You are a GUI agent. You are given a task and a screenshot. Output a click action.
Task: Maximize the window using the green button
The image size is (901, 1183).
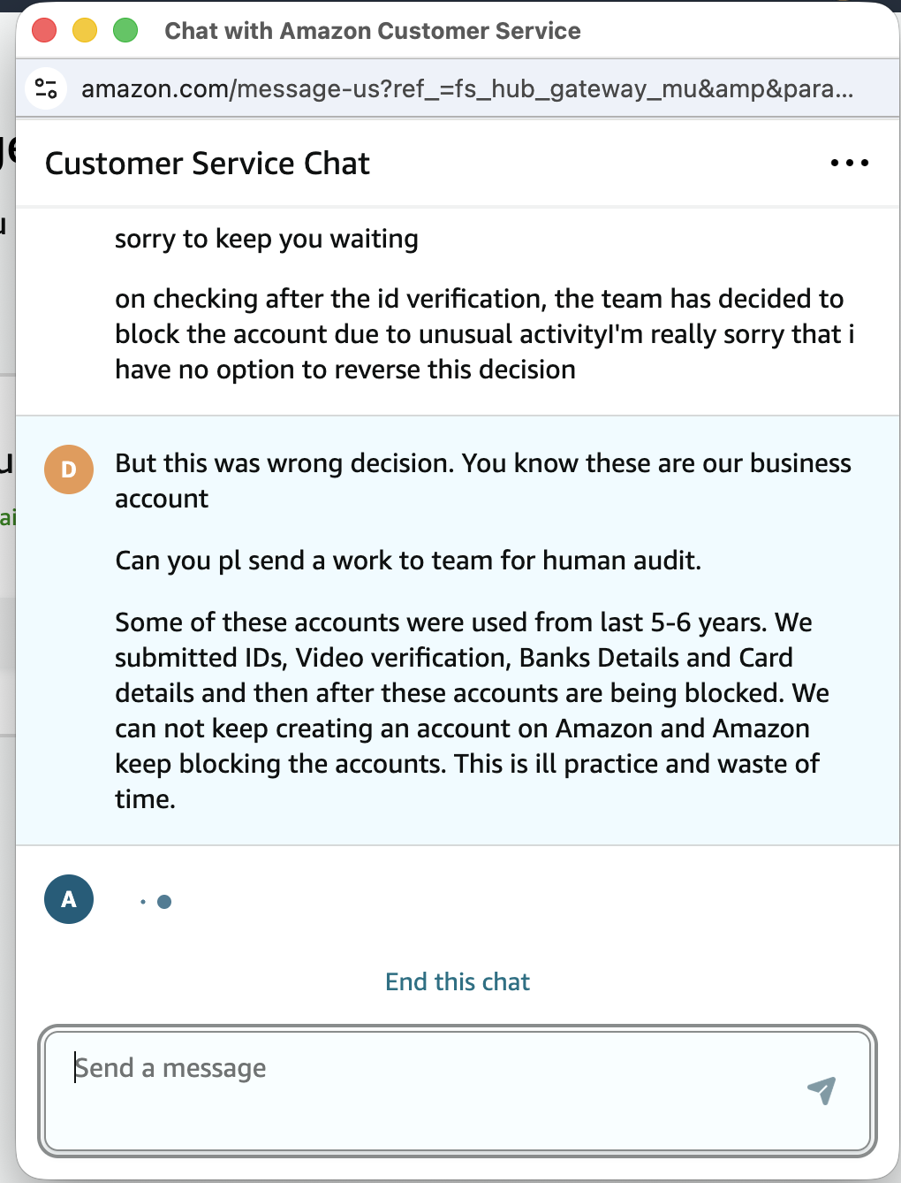(x=125, y=31)
